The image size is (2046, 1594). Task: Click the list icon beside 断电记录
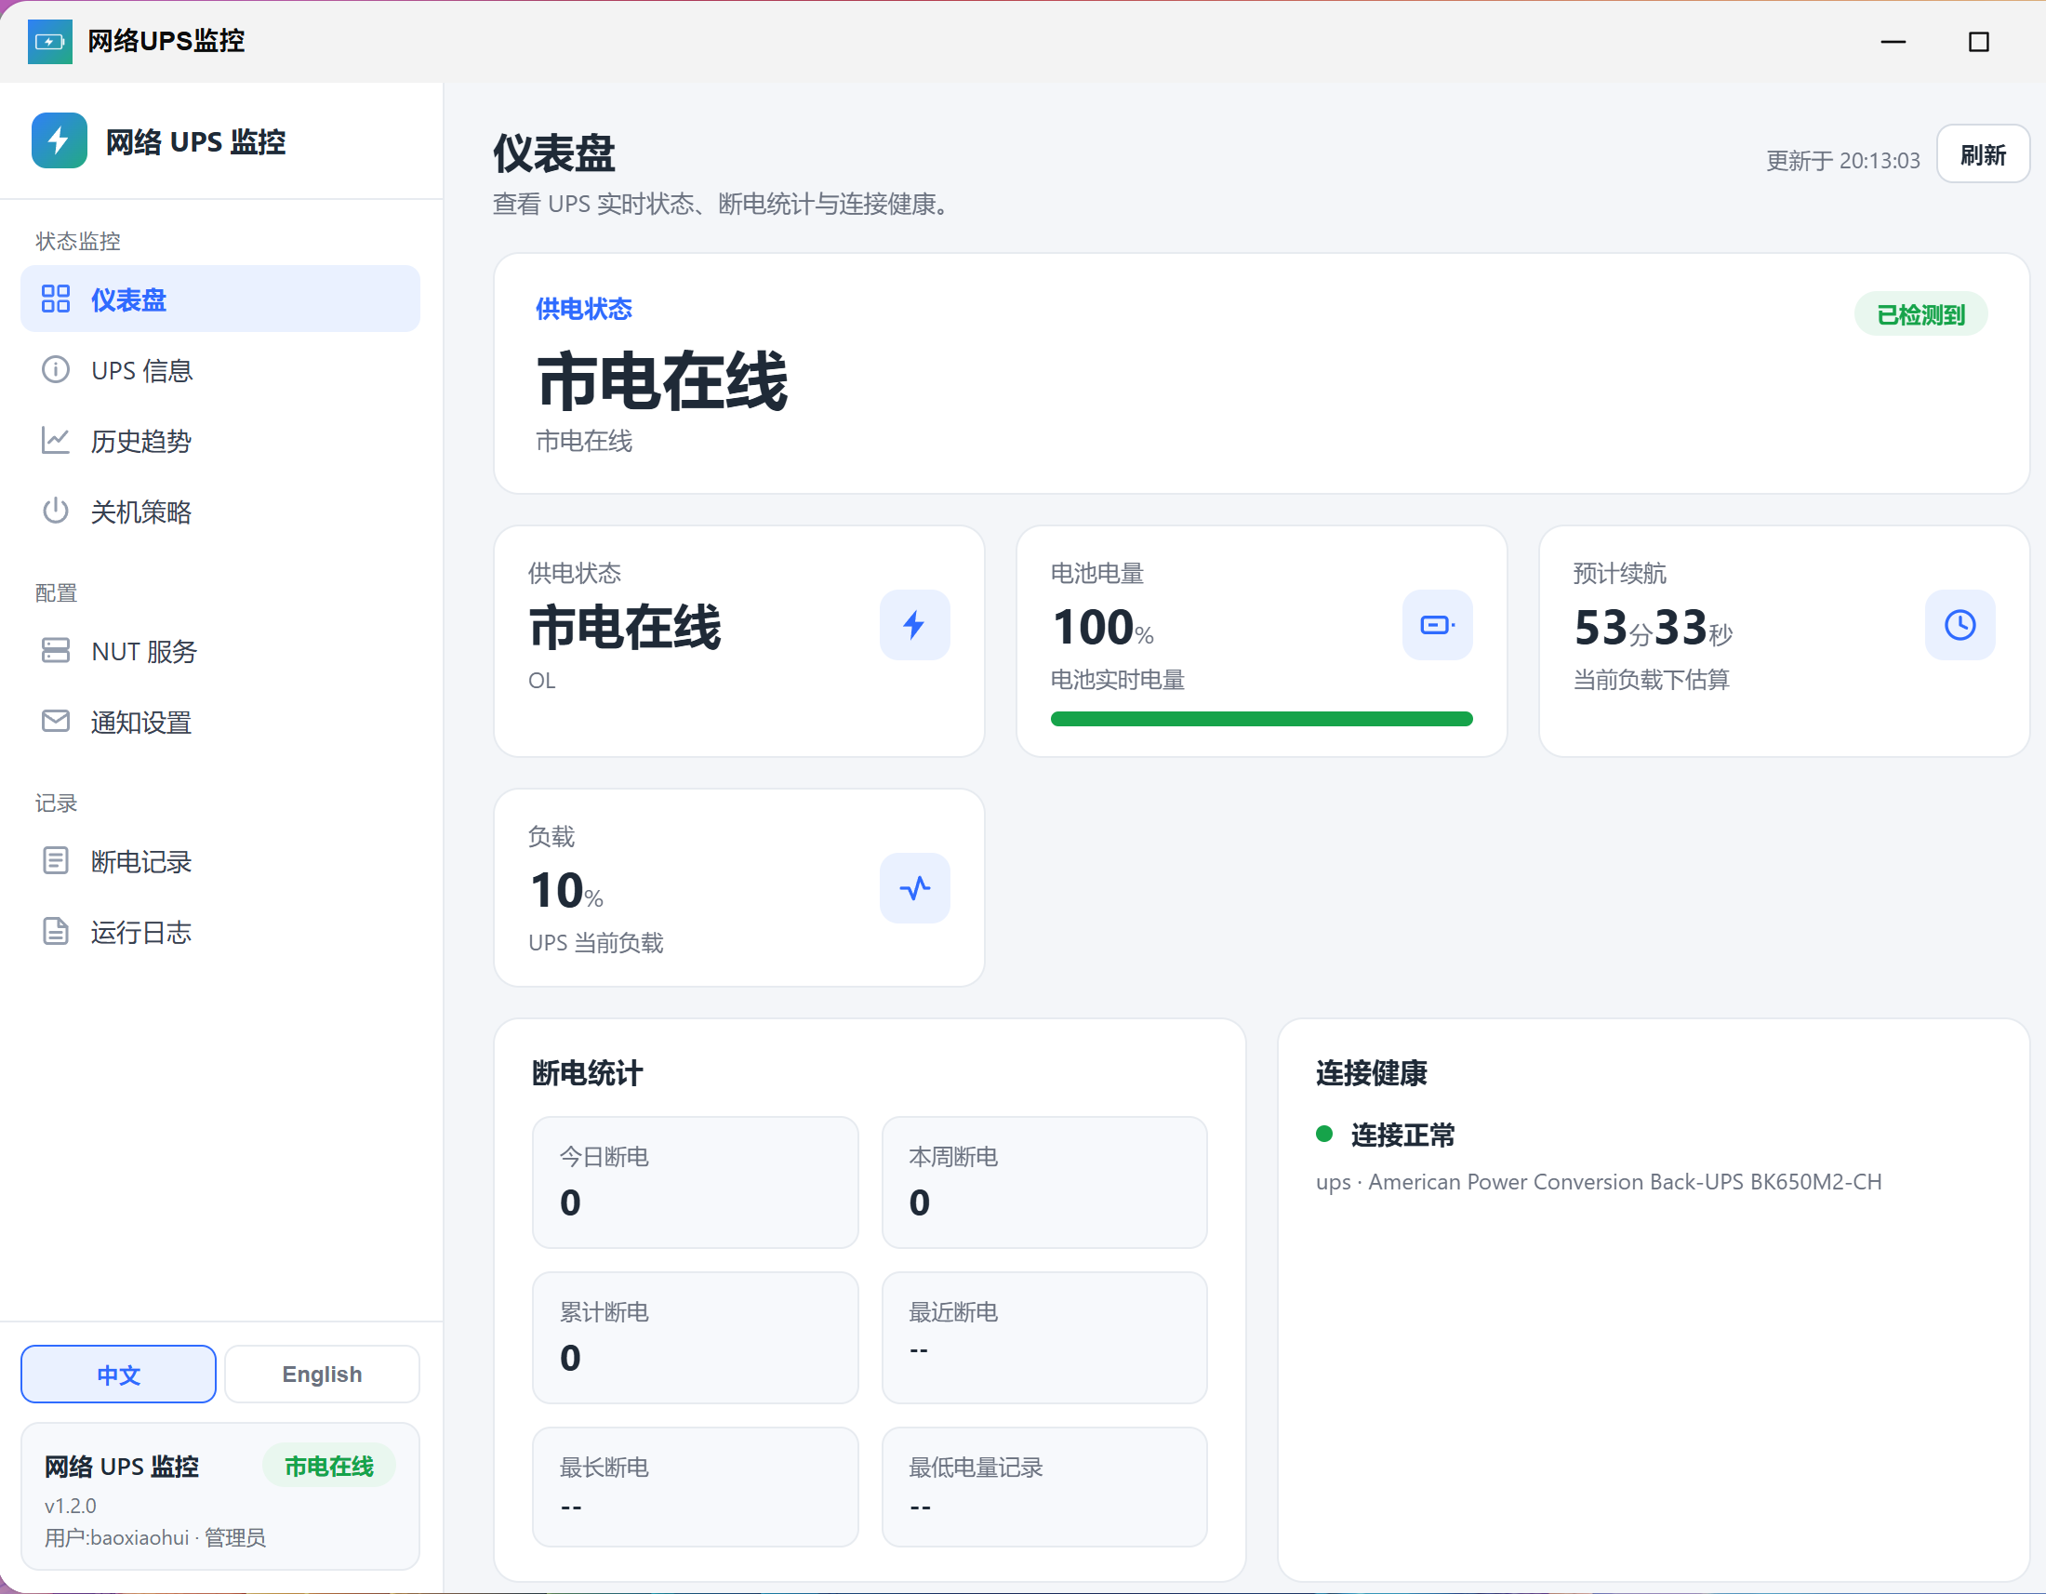tap(55, 860)
